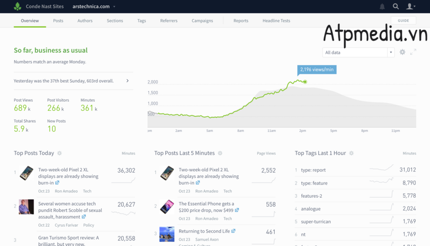This screenshot has height=246, width=430.
Task: Click the Total Shares 5.9k metric
Action: (25, 126)
